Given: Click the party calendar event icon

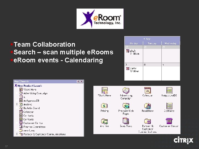Looking at the screenshot, I should tap(127, 68).
